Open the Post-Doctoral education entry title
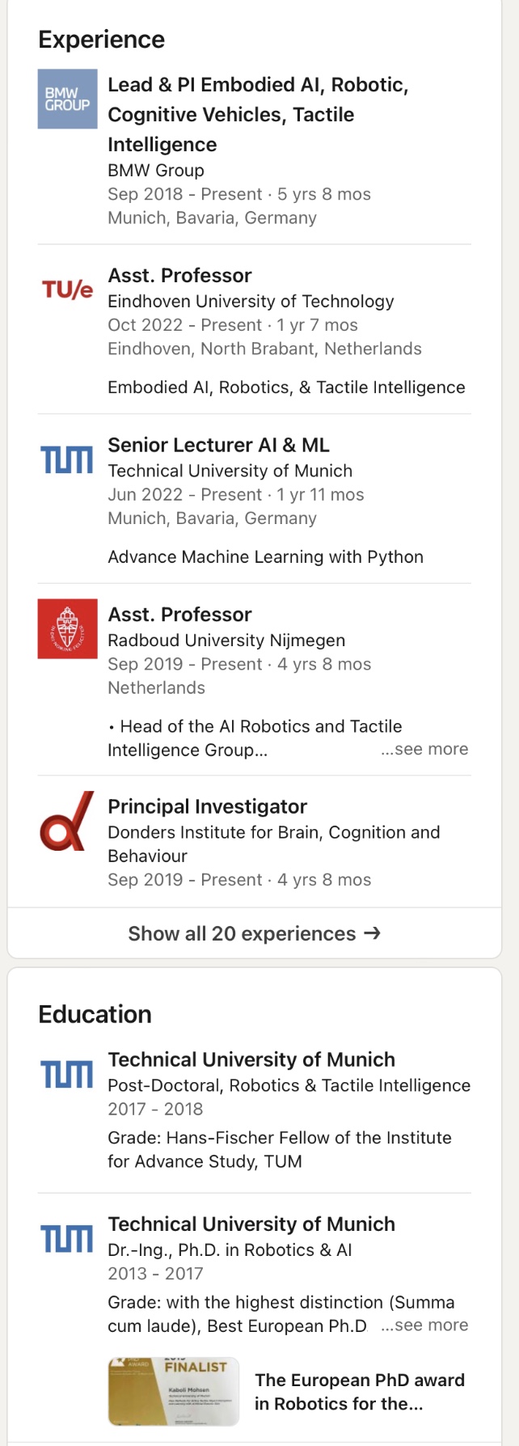 tap(251, 1059)
